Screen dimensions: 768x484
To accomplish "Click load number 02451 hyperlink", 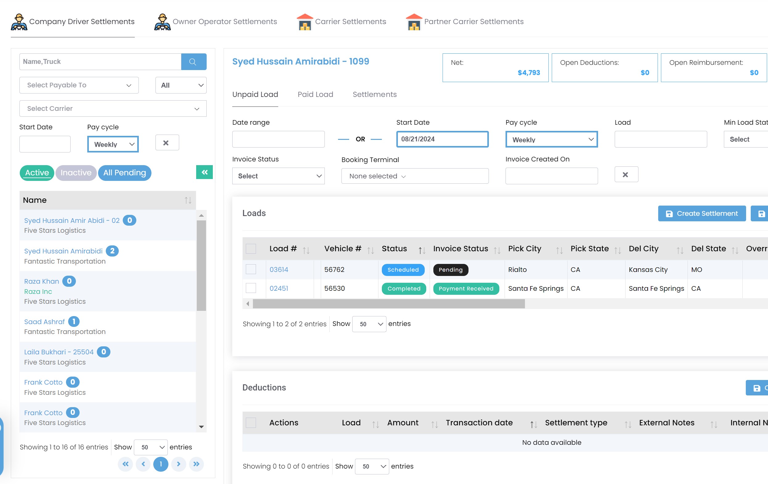I will 279,288.
